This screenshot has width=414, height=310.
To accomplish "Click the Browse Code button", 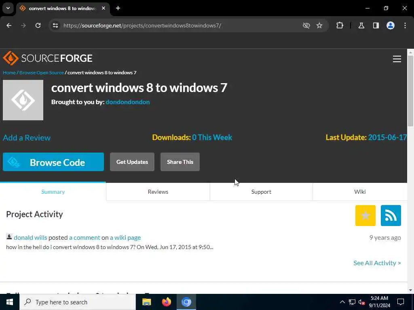I will pyautogui.click(x=53, y=162).
